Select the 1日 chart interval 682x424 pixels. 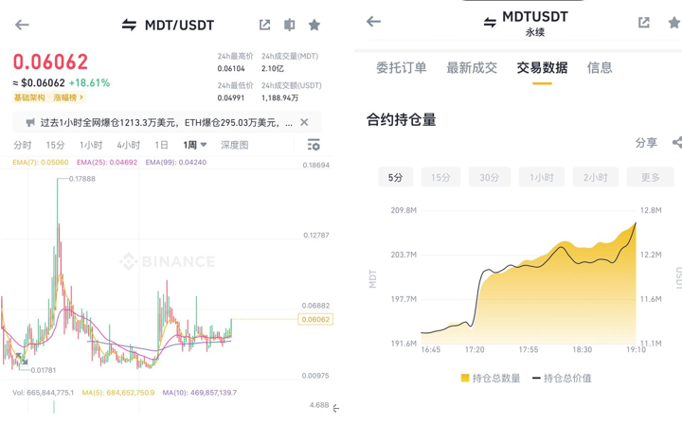click(x=161, y=145)
